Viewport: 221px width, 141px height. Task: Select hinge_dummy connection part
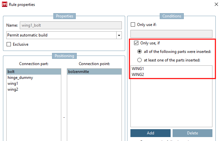[x=20, y=78]
